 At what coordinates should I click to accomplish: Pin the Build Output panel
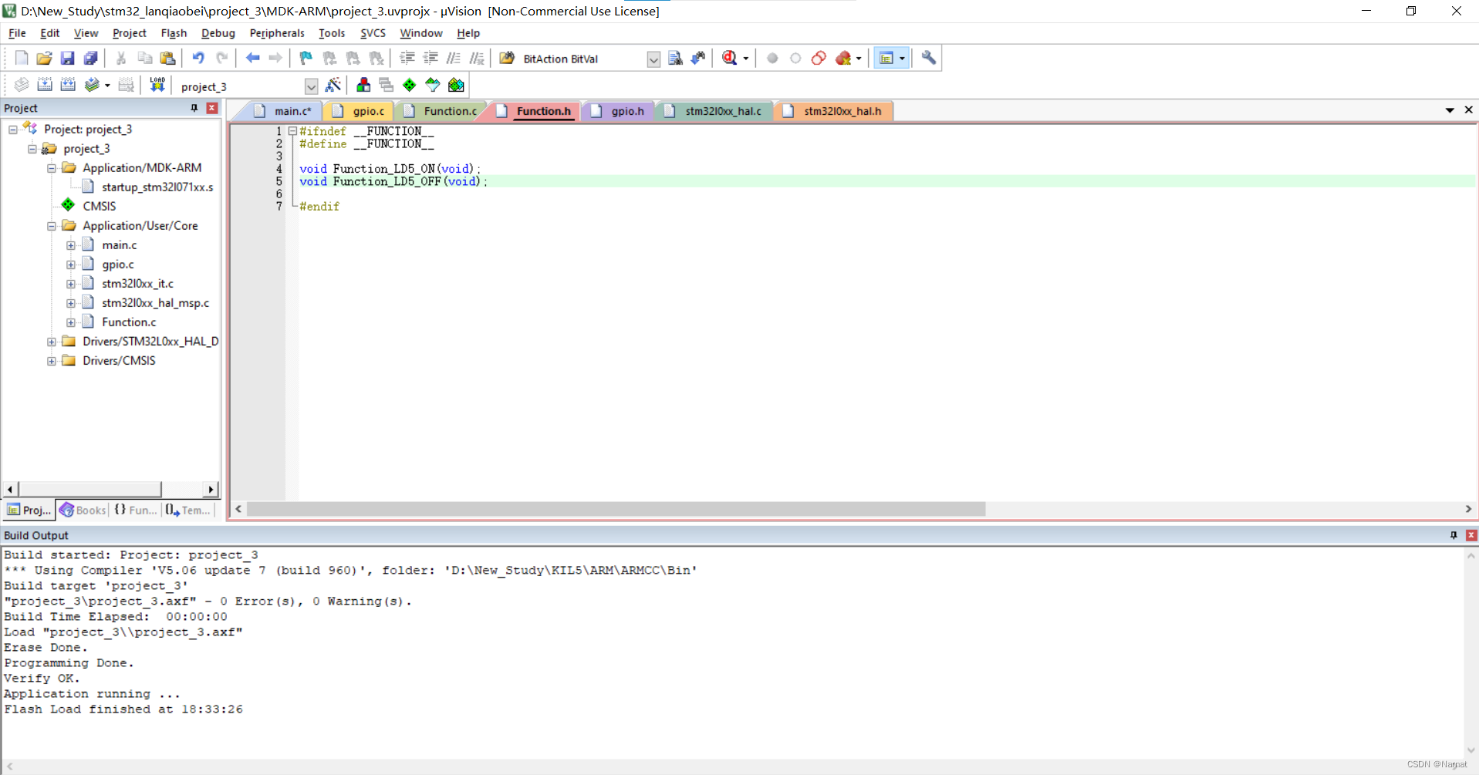[1454, 535]
